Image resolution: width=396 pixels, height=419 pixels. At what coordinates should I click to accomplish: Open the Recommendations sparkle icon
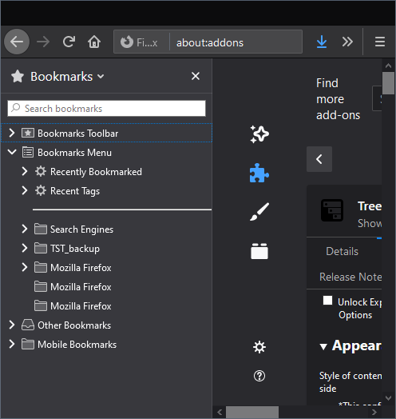point(259,134)
